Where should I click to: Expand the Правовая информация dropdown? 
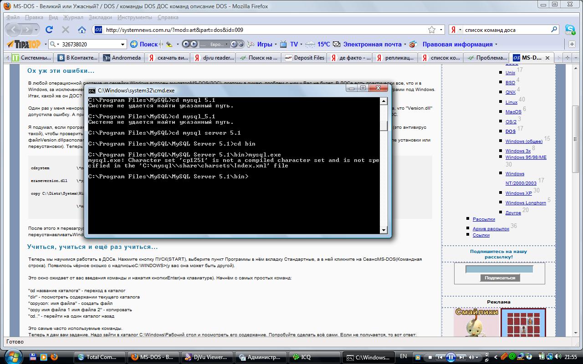click(496, 45)
